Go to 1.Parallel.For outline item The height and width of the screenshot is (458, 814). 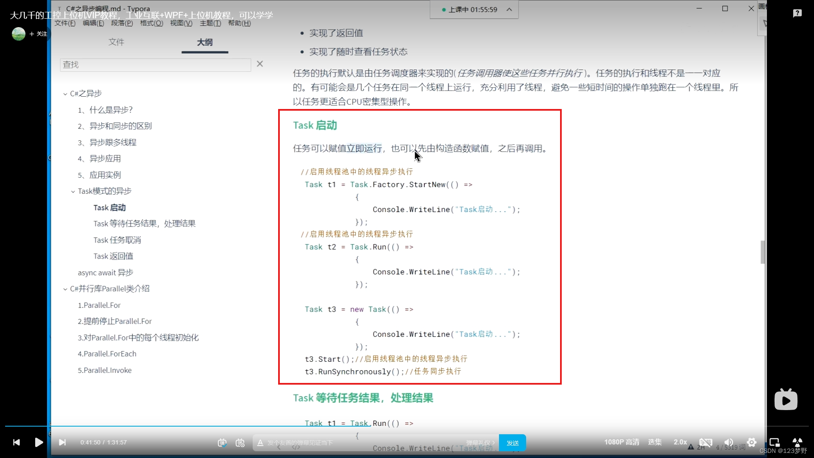[99, 305]
